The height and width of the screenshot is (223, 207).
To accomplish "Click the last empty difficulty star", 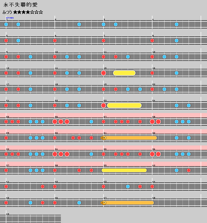I will click(x=41, y=12).
